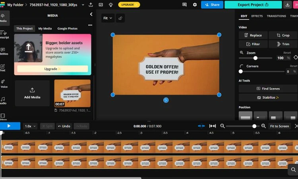298x179 pixels.
Task: Select the My Media tab
Action: pos(45,29)
